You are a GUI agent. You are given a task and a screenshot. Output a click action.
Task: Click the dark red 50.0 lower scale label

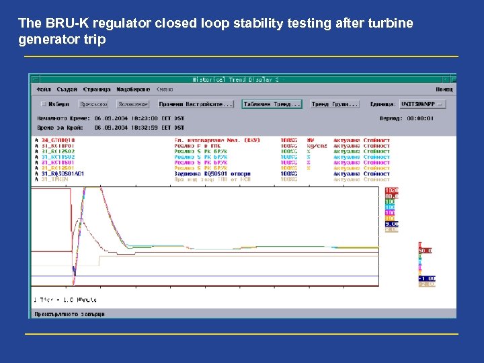[425, 251]
